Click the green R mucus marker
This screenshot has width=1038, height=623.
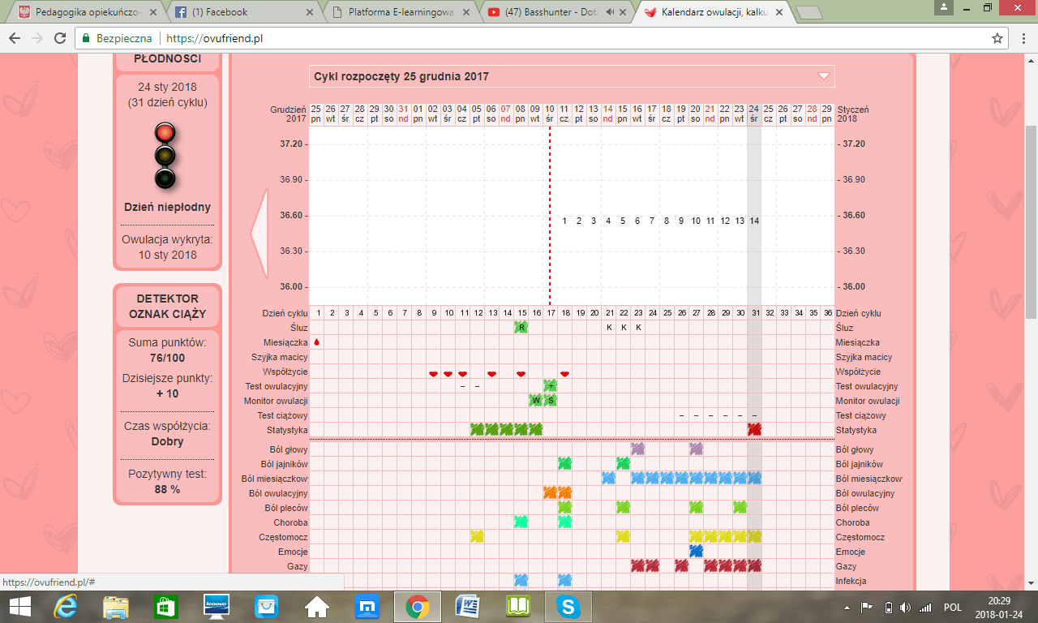point(521,328)
